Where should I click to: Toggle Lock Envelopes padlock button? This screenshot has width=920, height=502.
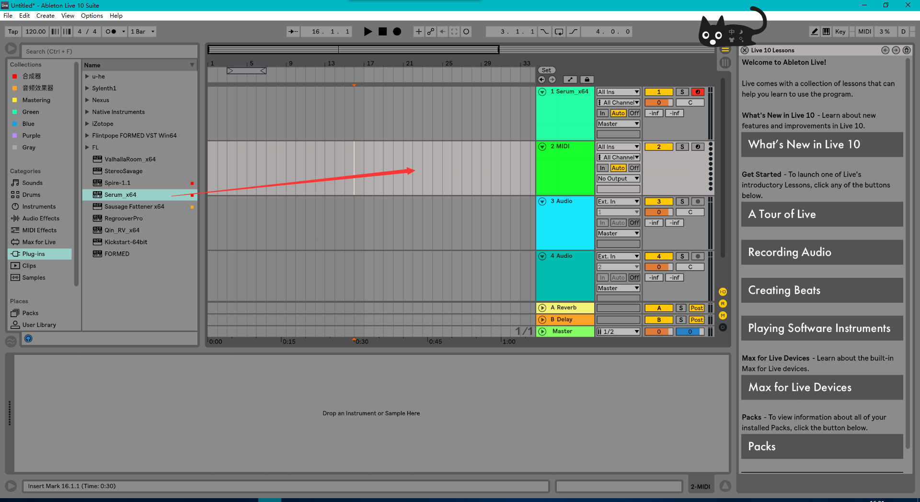click(587, 80)
